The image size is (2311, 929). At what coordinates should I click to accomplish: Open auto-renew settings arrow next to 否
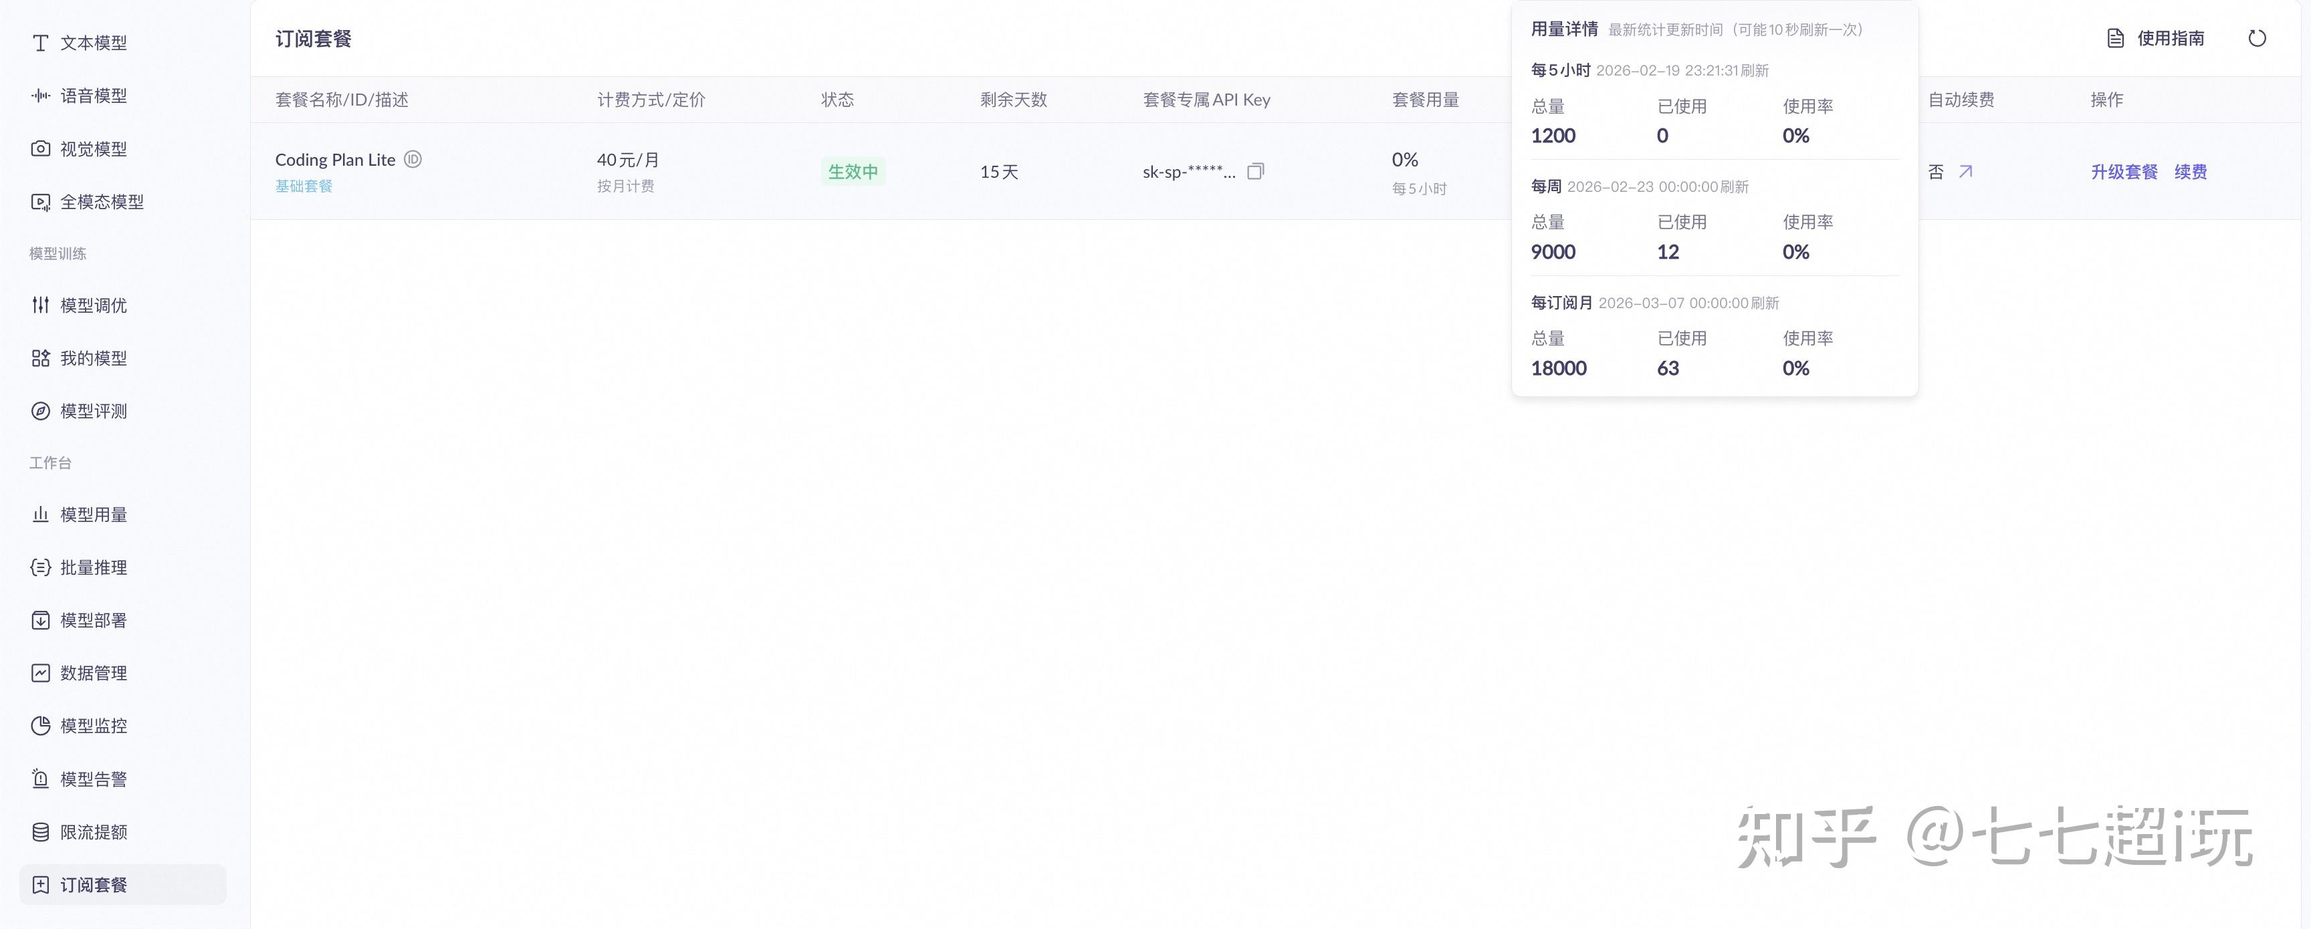coord(1965,171)
